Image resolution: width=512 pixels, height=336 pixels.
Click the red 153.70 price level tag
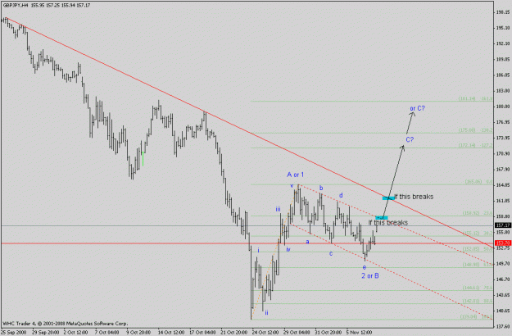[502, 243]
